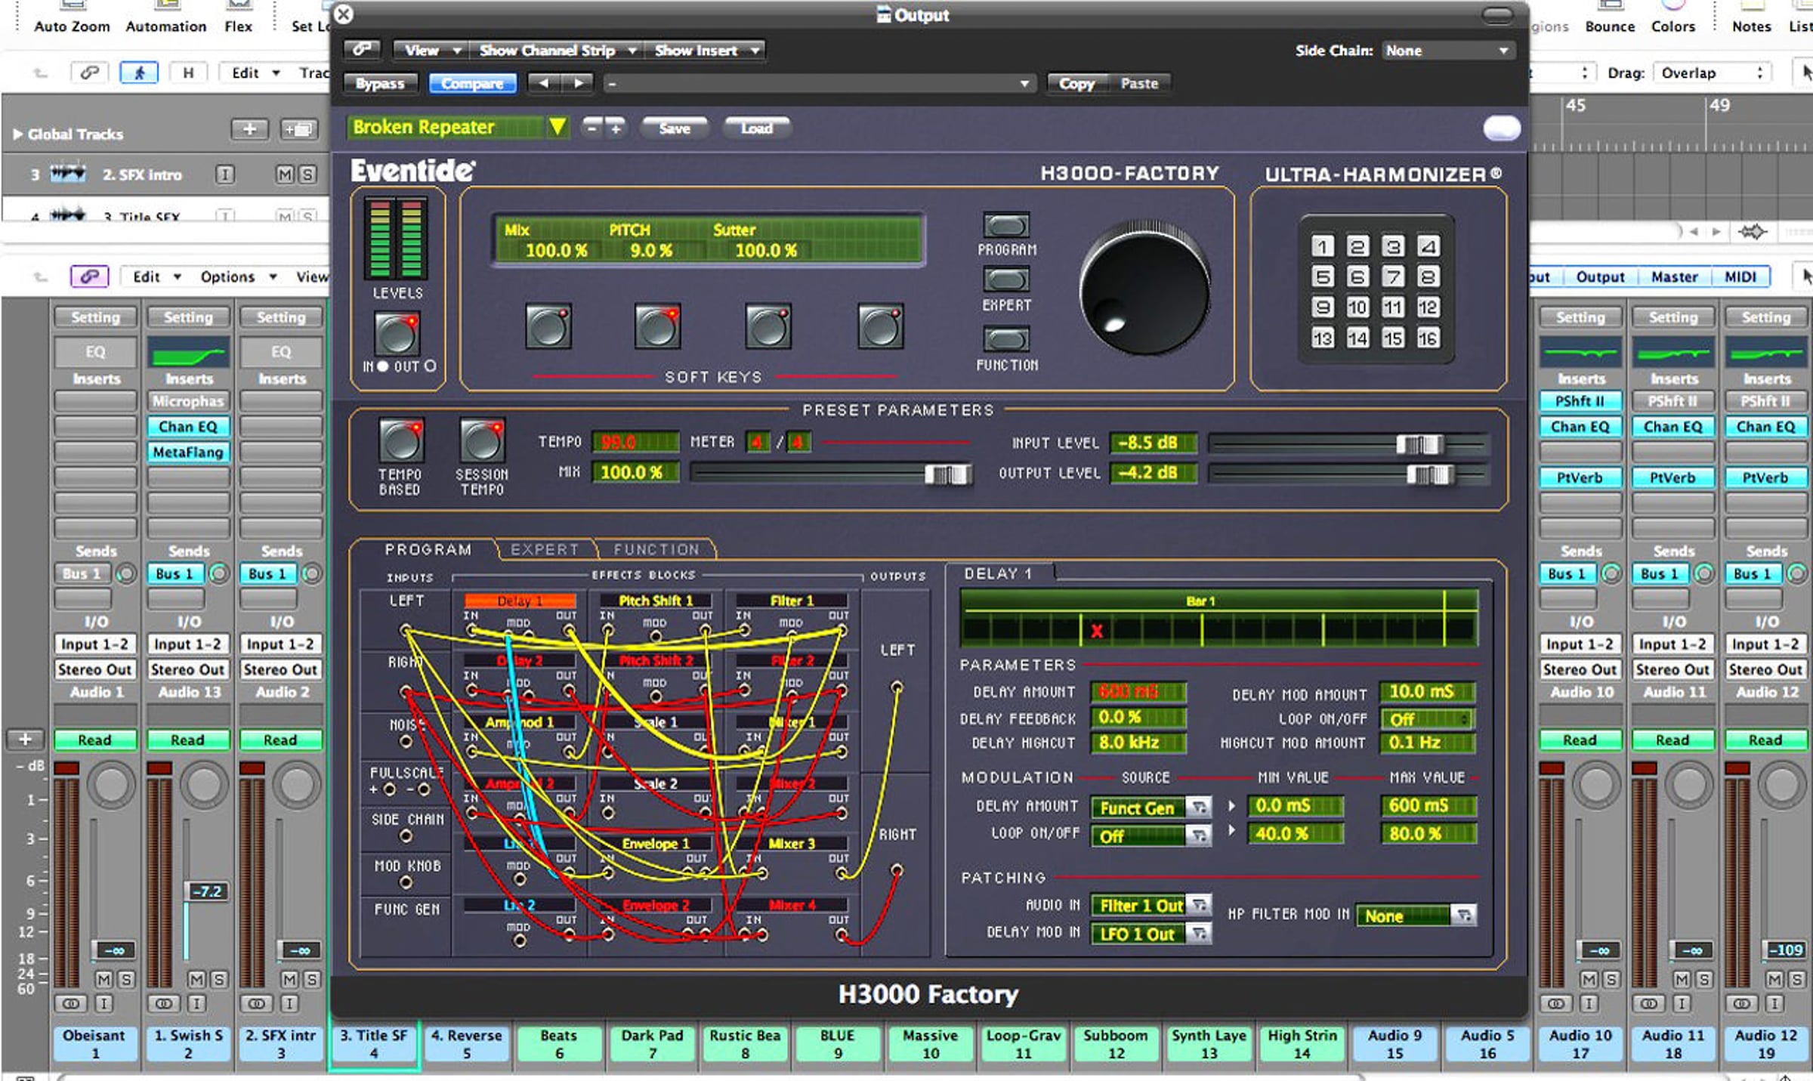The width and height of the screenshot is (1813, 1081).
Task: Adjust the Input Level slider handle
Action: pos(1419,444)
